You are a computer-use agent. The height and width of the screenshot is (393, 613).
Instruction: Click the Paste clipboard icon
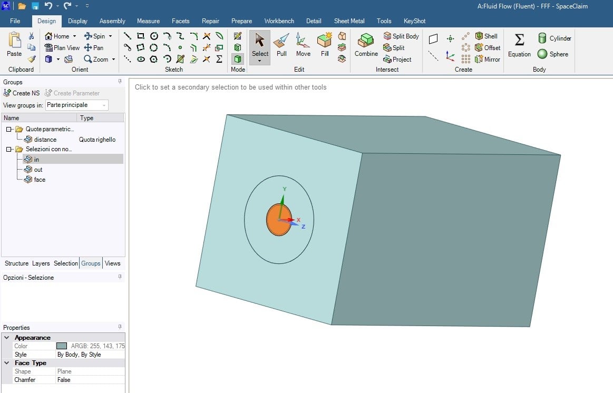(x=14, y=40)
